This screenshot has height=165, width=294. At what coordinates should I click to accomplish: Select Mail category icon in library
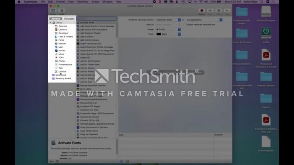[56, 47]
